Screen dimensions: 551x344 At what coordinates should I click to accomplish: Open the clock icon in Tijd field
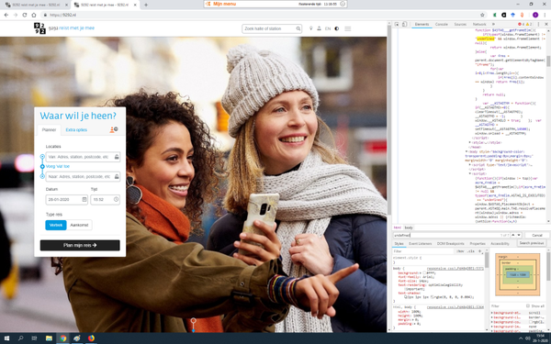click(116, 199)
